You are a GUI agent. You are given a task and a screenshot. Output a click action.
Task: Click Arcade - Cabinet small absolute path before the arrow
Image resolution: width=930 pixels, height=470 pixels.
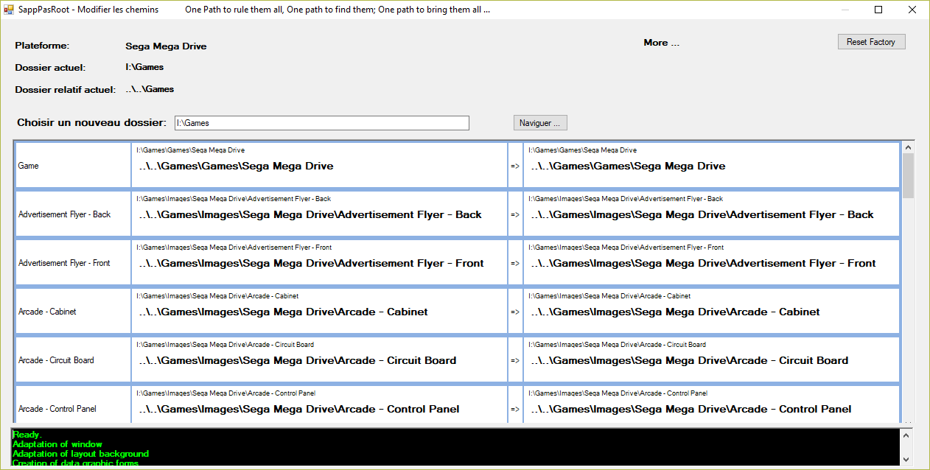point(217,296)
